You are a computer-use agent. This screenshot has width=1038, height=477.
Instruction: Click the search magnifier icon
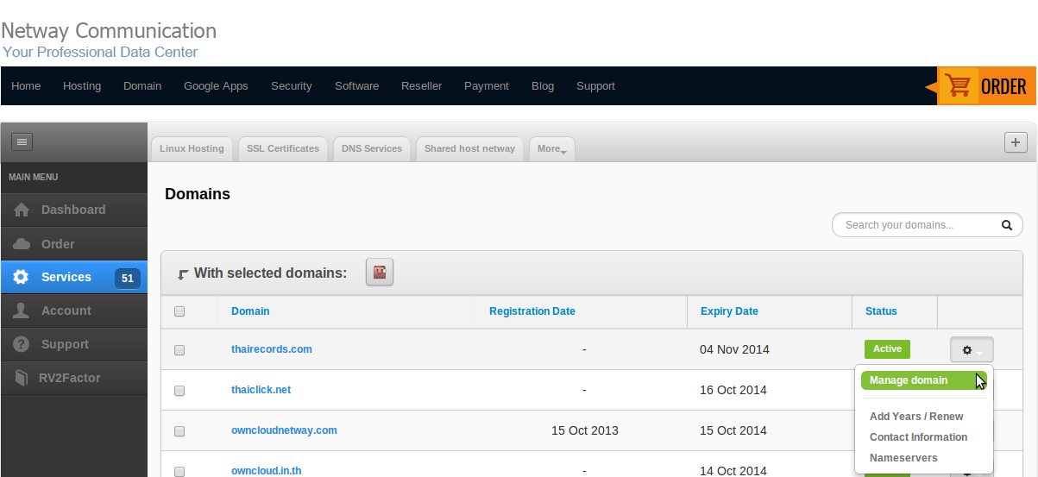click(x=1006, y=225)
